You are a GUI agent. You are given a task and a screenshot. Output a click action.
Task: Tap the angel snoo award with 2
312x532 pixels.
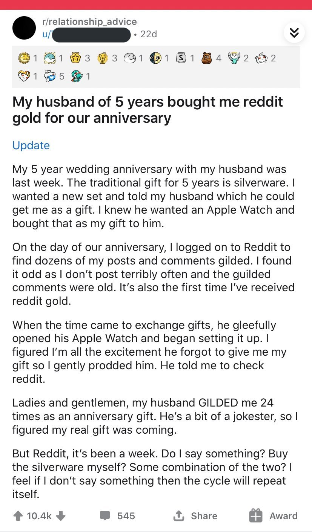pos(235,58)
